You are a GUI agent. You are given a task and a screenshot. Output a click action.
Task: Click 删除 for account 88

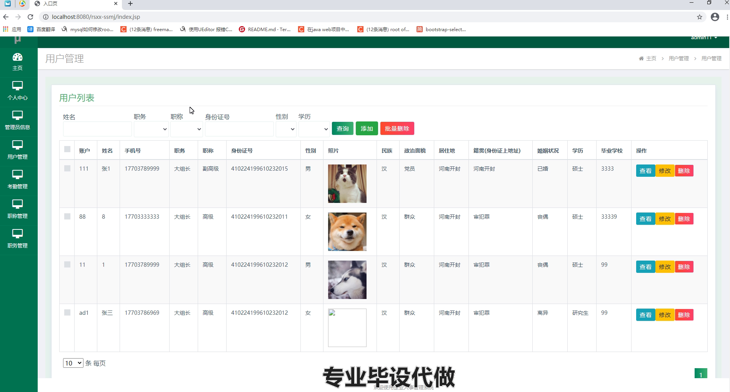(x=684, y=219)
